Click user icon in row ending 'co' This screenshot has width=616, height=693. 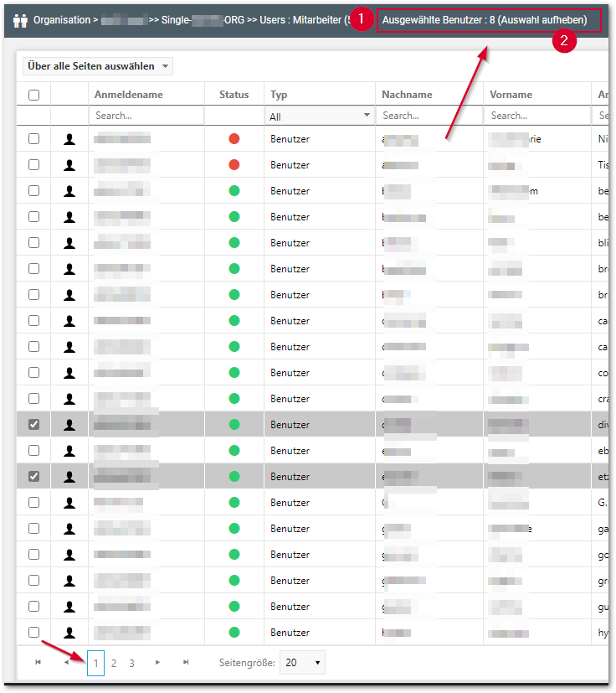(69, 373)
